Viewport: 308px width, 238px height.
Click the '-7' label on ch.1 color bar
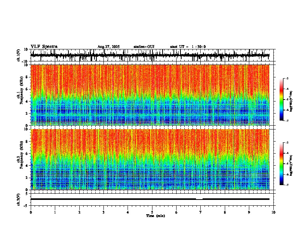pos(287,121)
